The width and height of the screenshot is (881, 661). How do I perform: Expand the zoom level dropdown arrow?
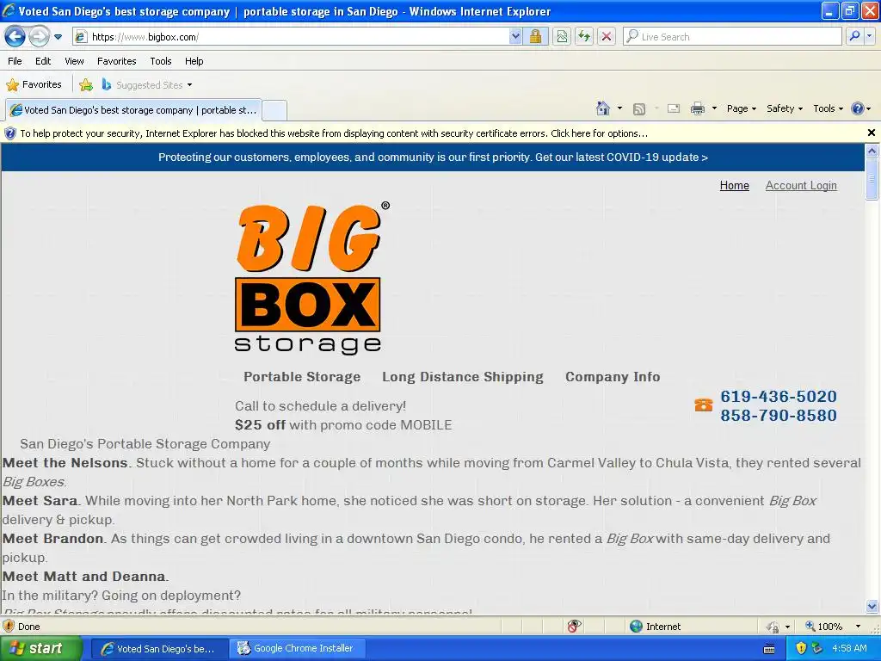click(858, 627)
